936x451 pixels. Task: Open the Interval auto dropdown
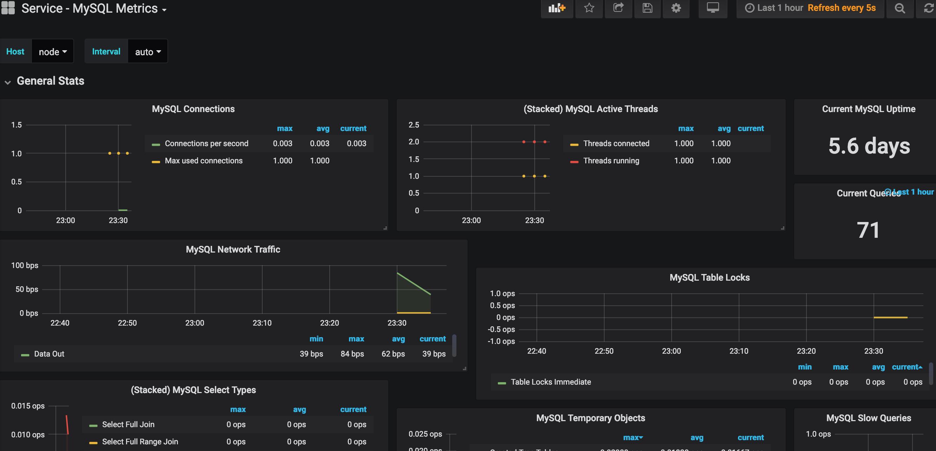pos(147,52)
